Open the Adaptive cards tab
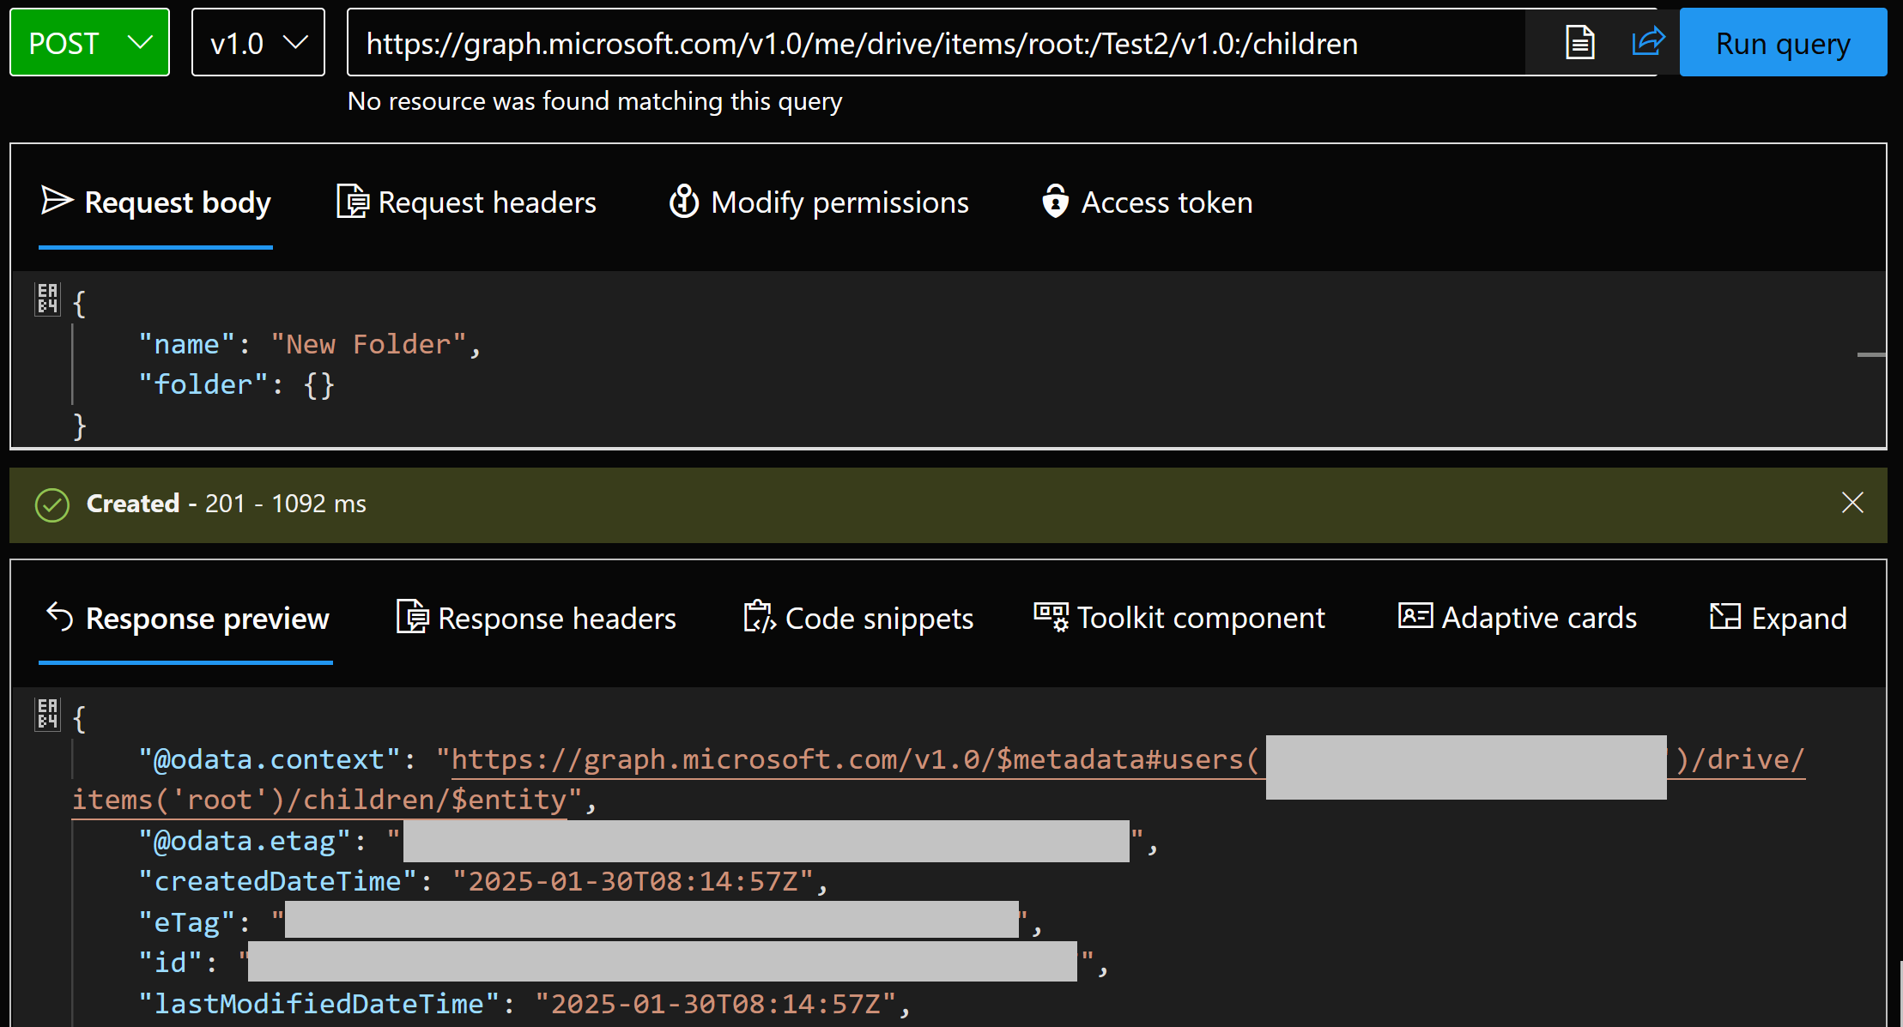Screen dimensions: 1903x1027 tap(1518, 619)
